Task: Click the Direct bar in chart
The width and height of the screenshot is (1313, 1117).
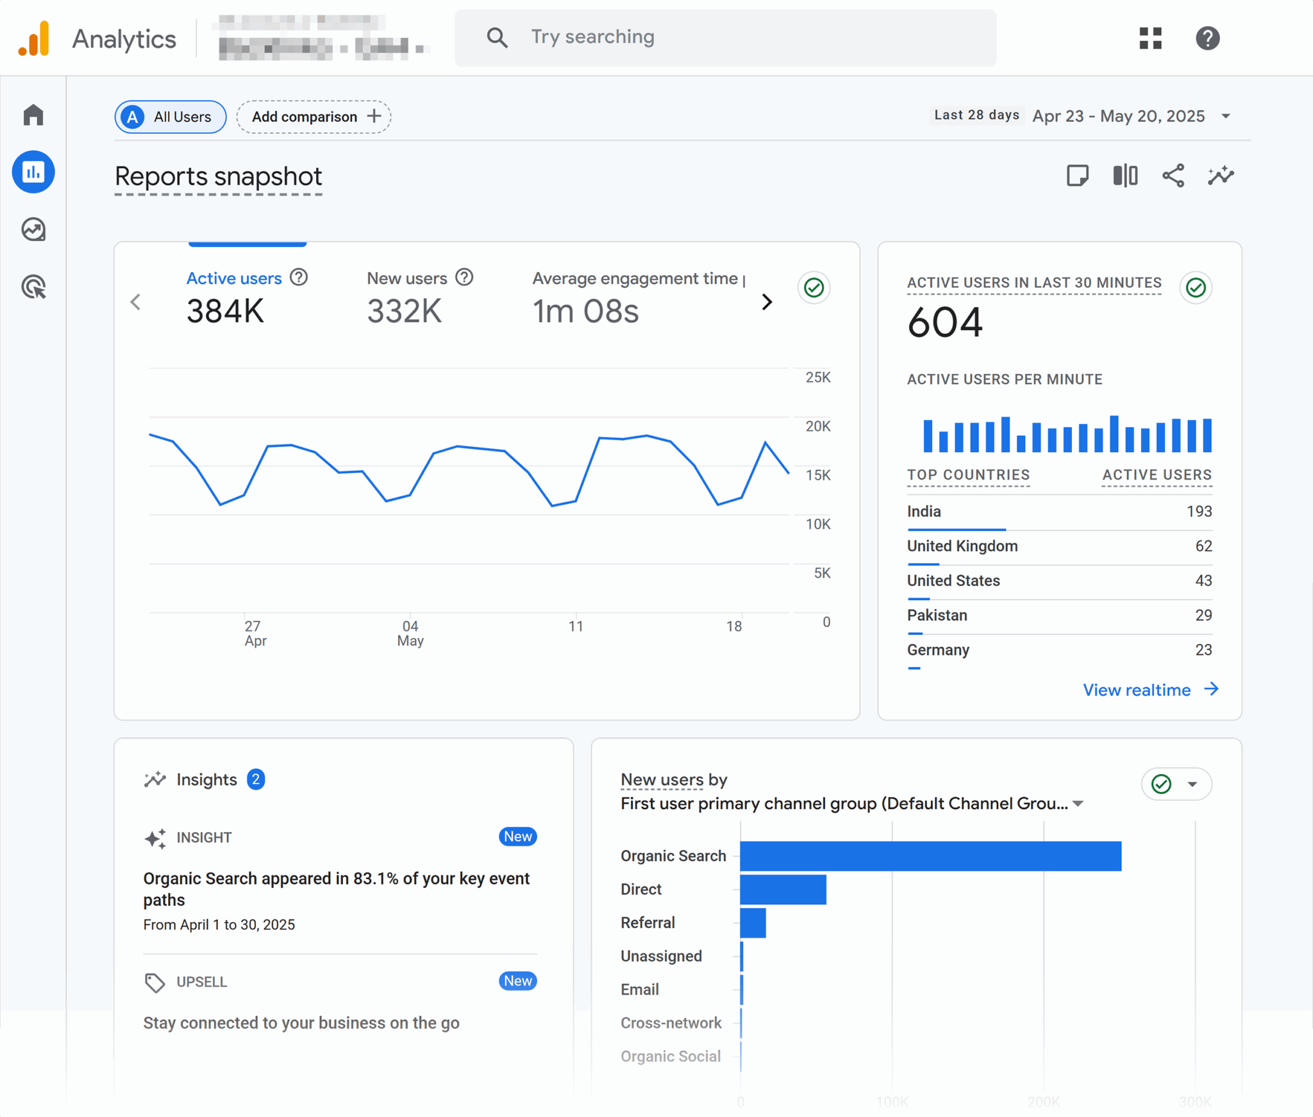Action: pyautogui.click(x=783, y=889)
